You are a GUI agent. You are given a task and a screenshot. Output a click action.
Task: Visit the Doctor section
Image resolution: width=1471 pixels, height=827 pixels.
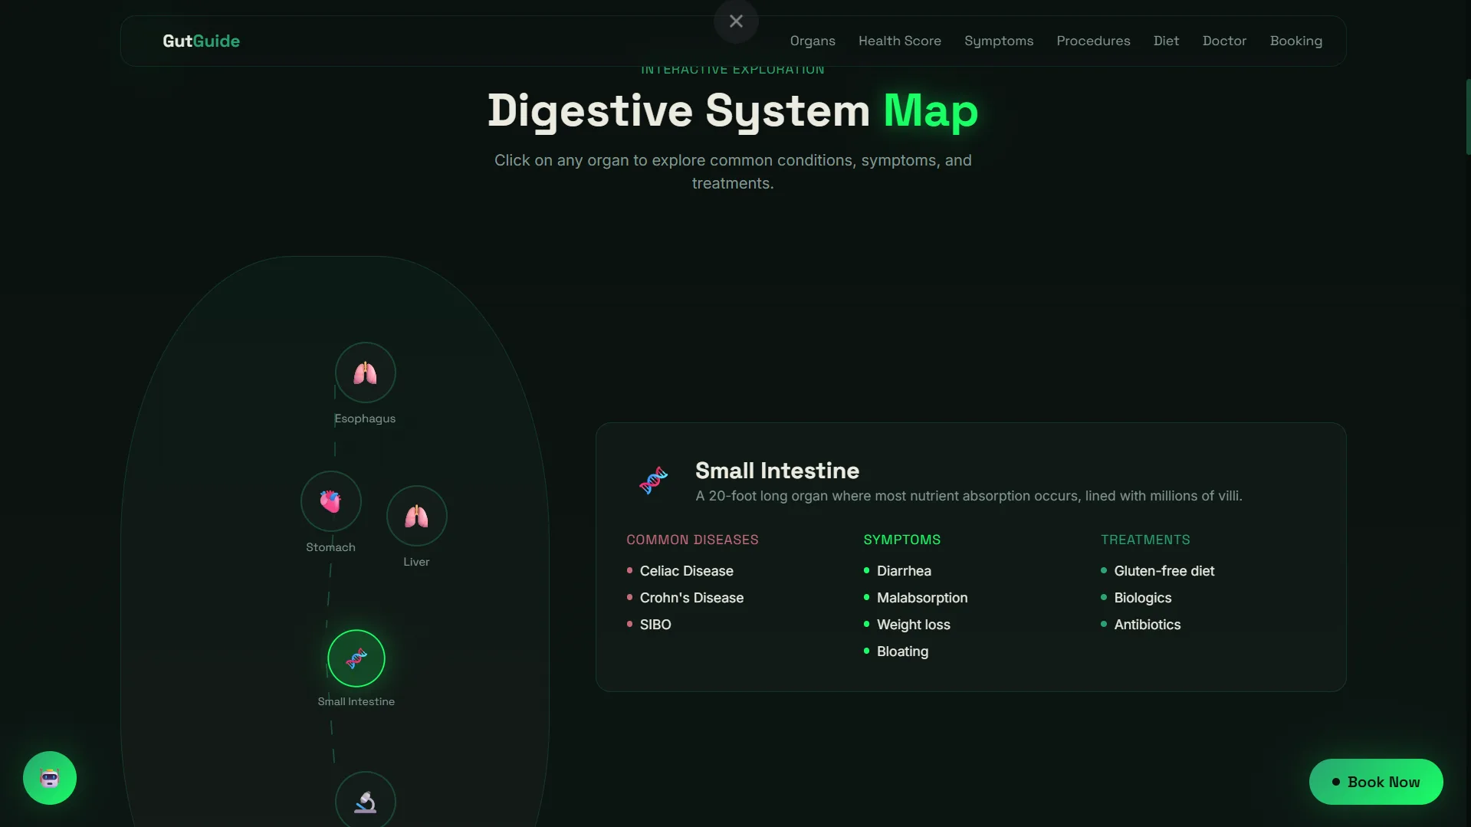pyautogui.click(x=1224, y=41)
